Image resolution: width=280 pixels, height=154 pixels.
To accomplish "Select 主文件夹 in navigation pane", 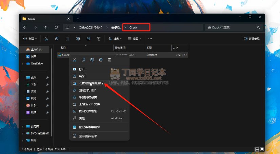I will (35, 49).
